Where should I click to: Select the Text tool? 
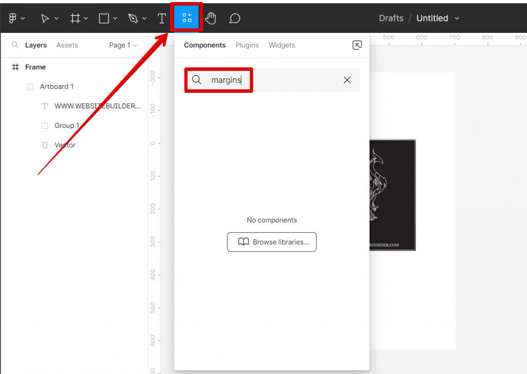click(162, 18)
